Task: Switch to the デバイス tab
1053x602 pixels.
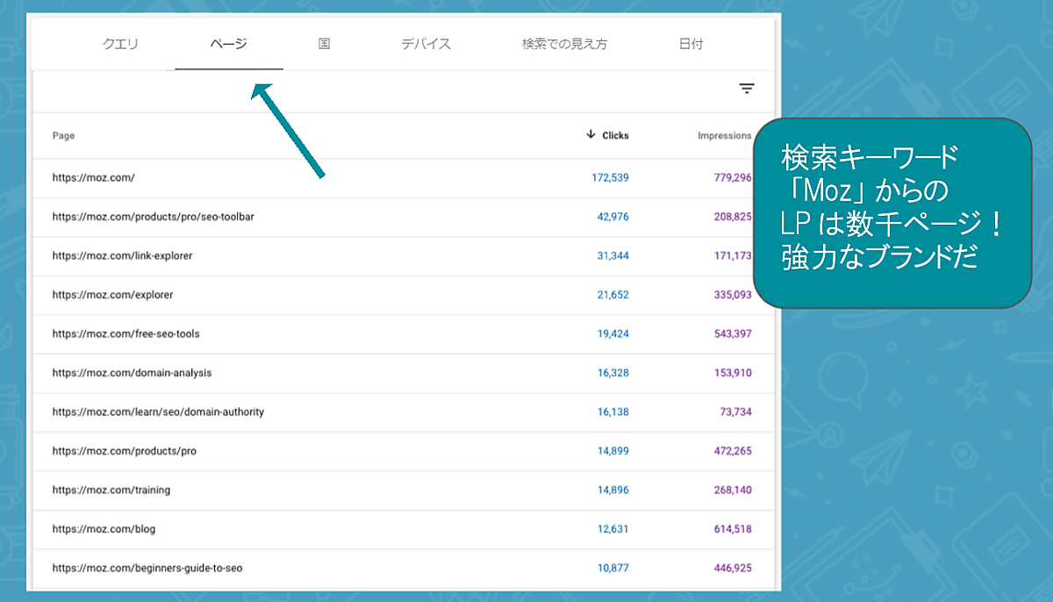Action: [x=426, y=44]
